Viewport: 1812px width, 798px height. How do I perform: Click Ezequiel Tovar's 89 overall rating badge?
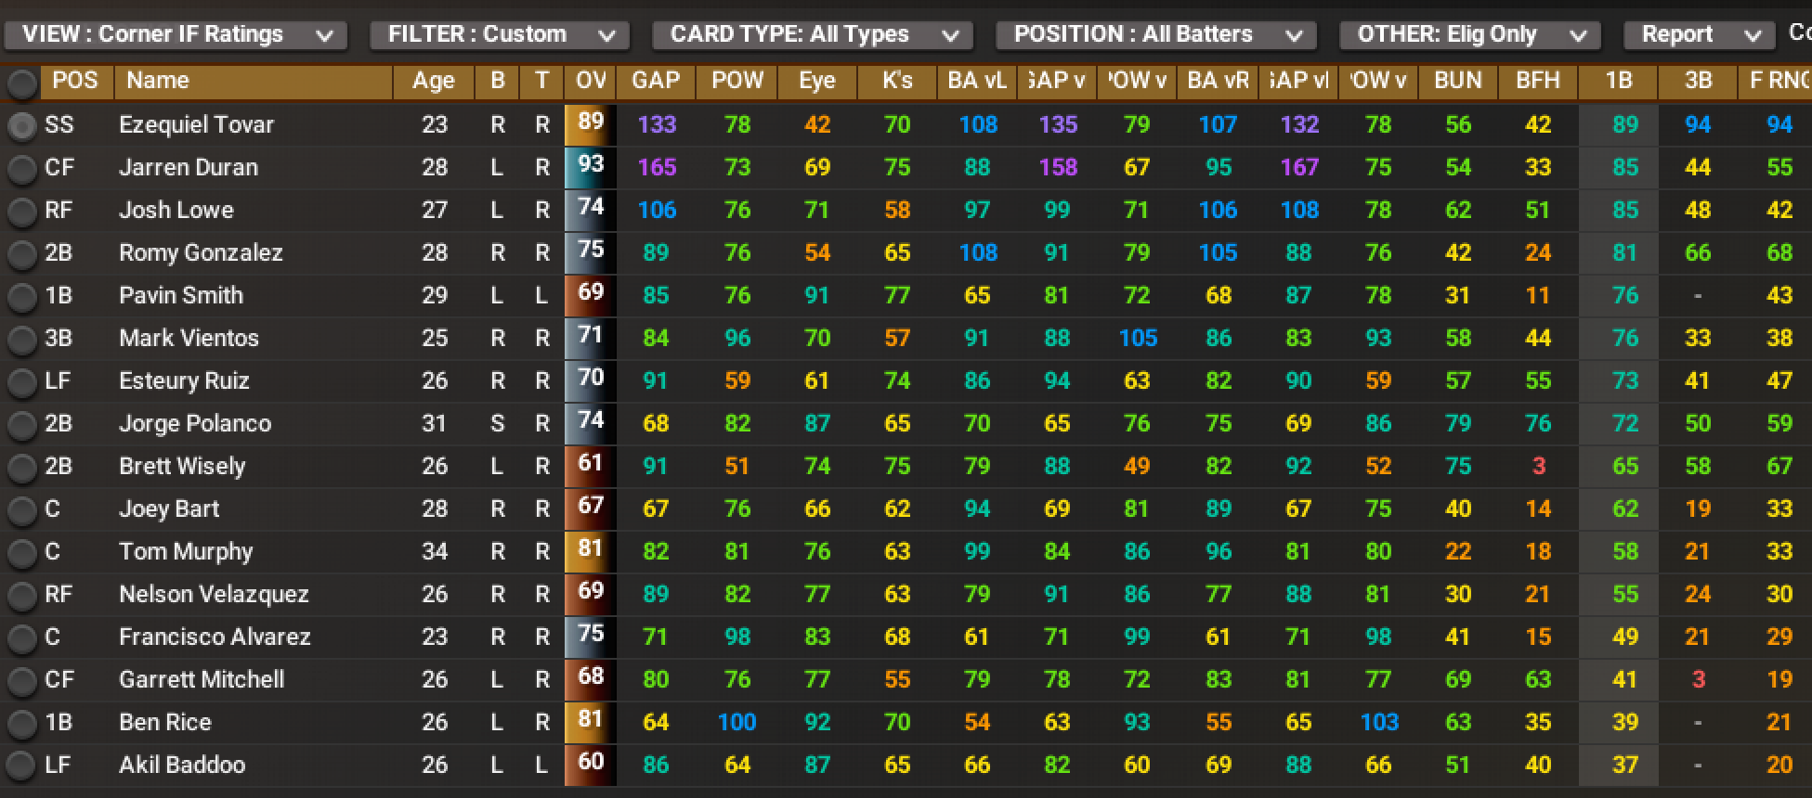(x=591, y=124)
